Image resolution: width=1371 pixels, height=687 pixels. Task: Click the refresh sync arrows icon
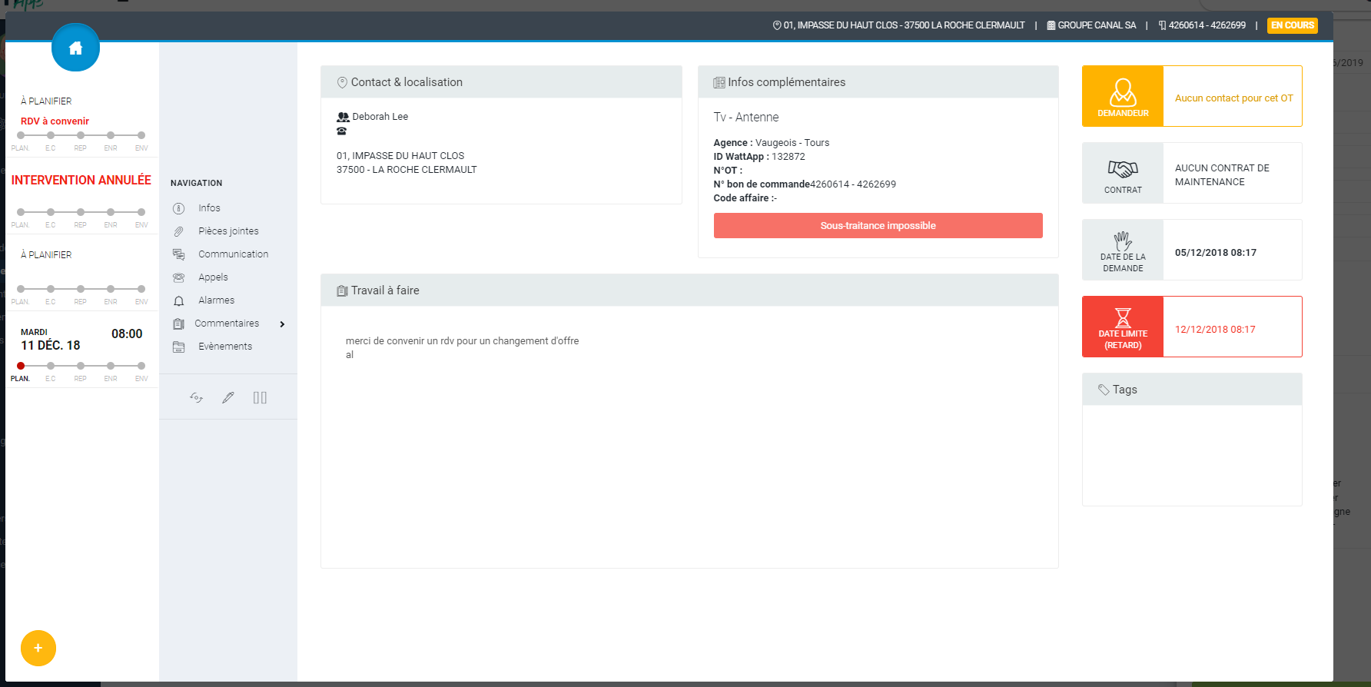197,397
